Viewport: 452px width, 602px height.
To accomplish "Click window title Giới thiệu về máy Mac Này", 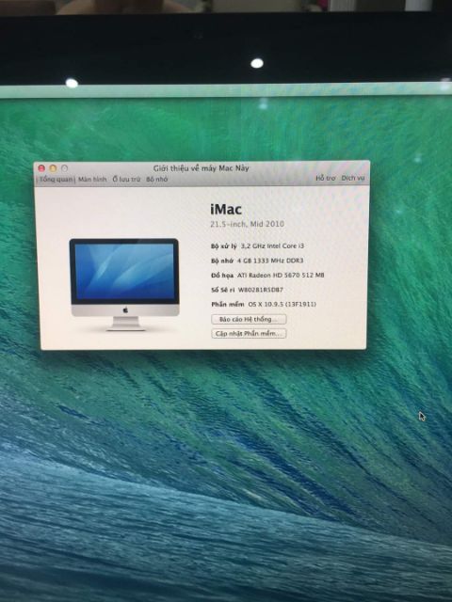I will (x=201, y=167).
